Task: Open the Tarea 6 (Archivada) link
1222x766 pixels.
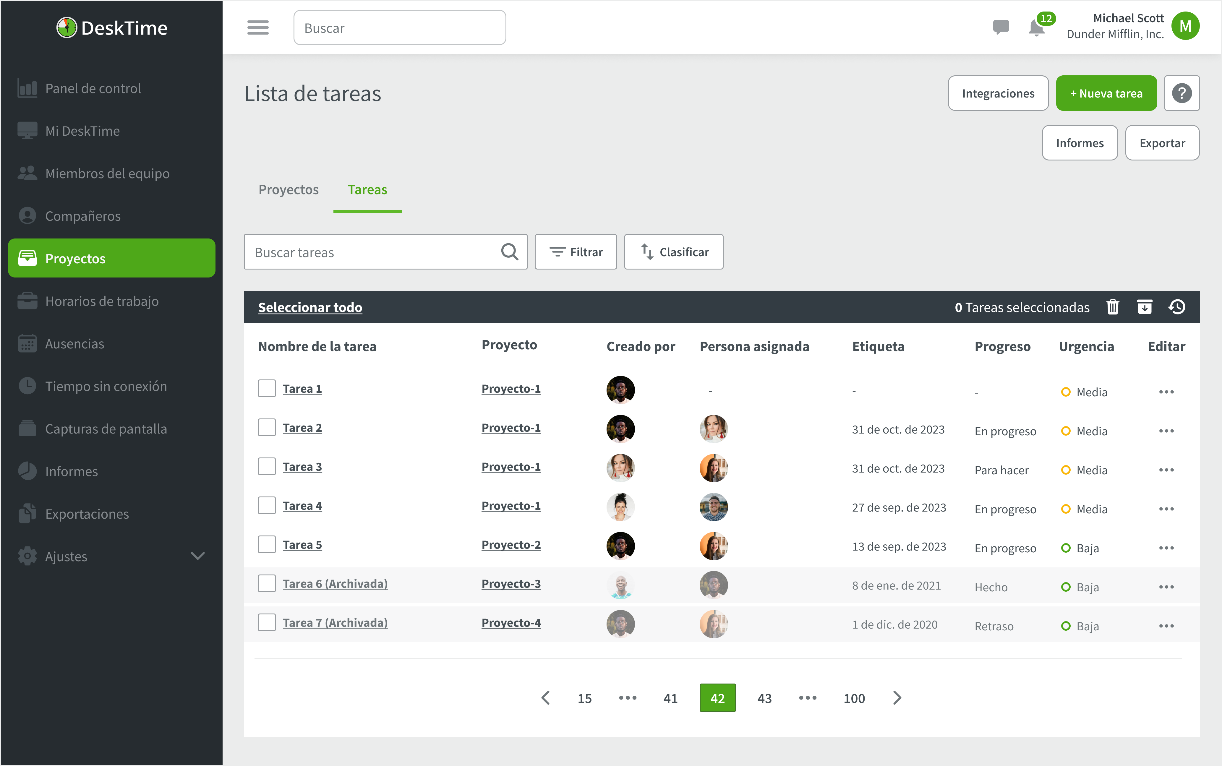Action: coord(335,584)
